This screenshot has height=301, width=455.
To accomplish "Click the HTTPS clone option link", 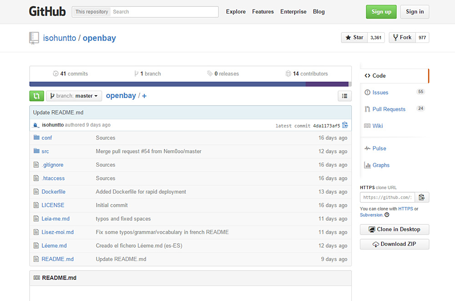I will pos(405,209).
